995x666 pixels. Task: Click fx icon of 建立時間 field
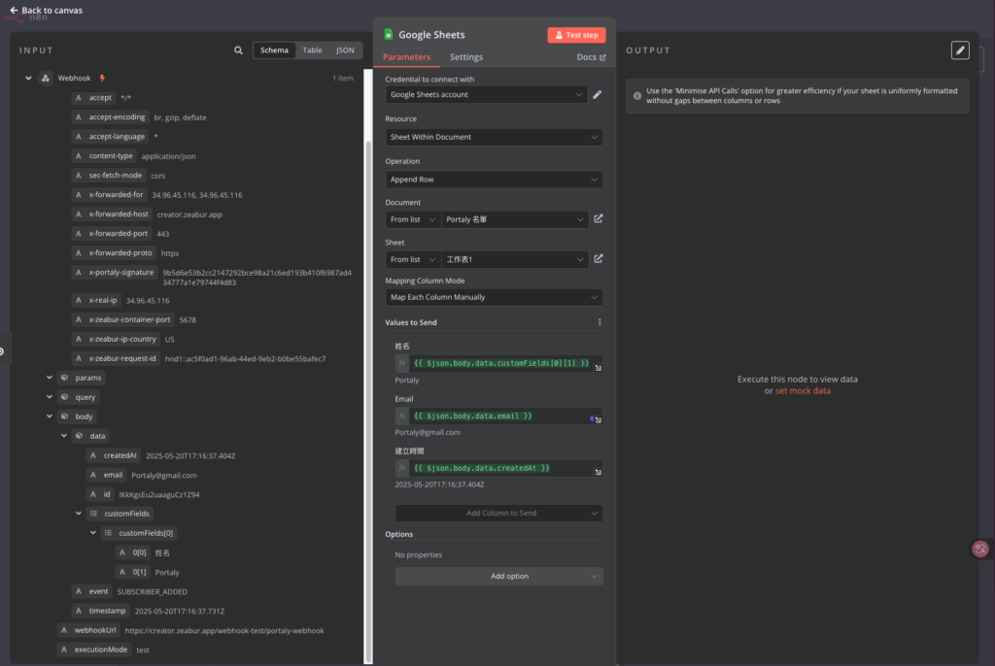click(401, 468)
